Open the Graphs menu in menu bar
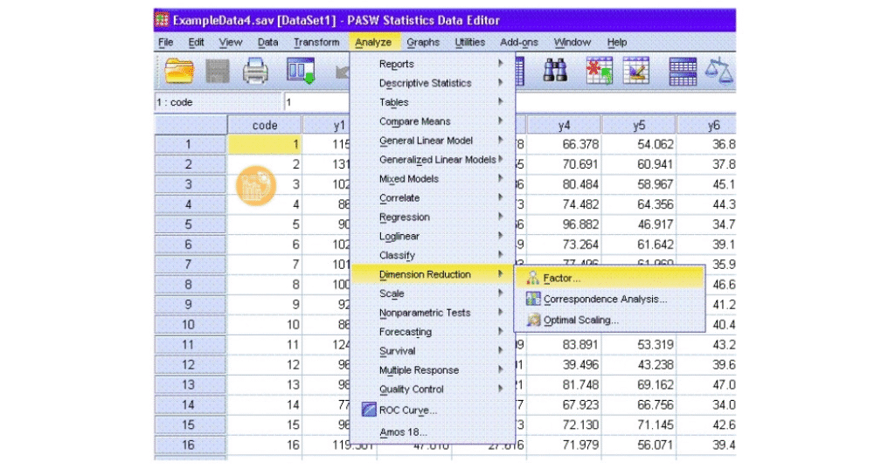895x469 pixels. (x=423, y=42)
